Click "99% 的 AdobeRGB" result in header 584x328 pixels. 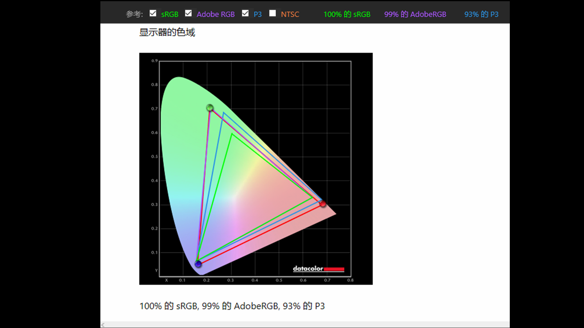point(415,14)
